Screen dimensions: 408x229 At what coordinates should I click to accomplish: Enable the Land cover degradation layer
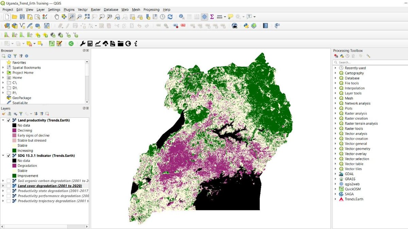(x=9, y=186)
